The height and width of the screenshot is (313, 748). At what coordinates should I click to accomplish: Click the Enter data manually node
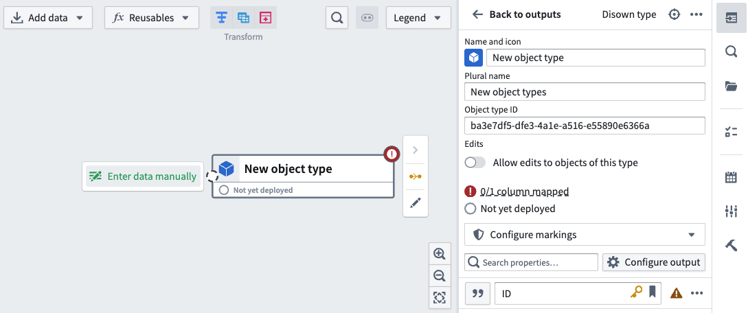coord(143,176)
